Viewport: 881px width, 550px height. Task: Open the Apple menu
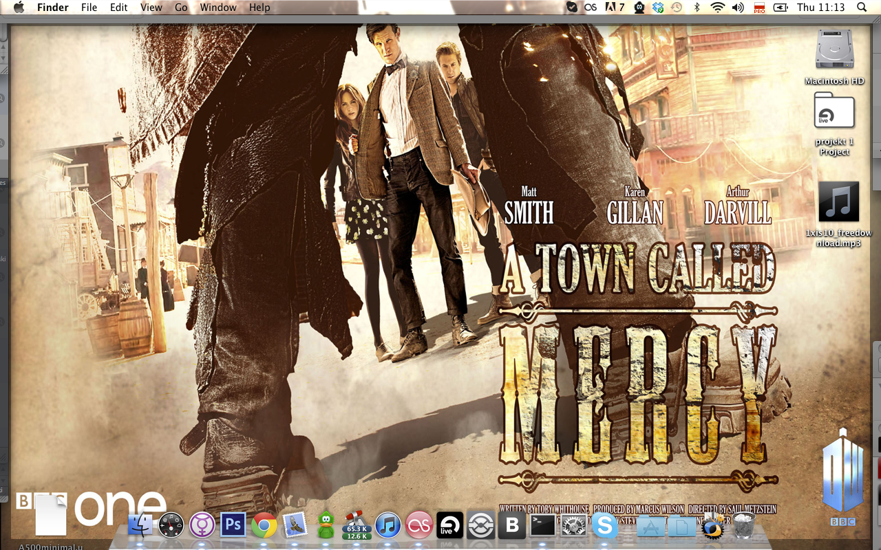(19, 8)
